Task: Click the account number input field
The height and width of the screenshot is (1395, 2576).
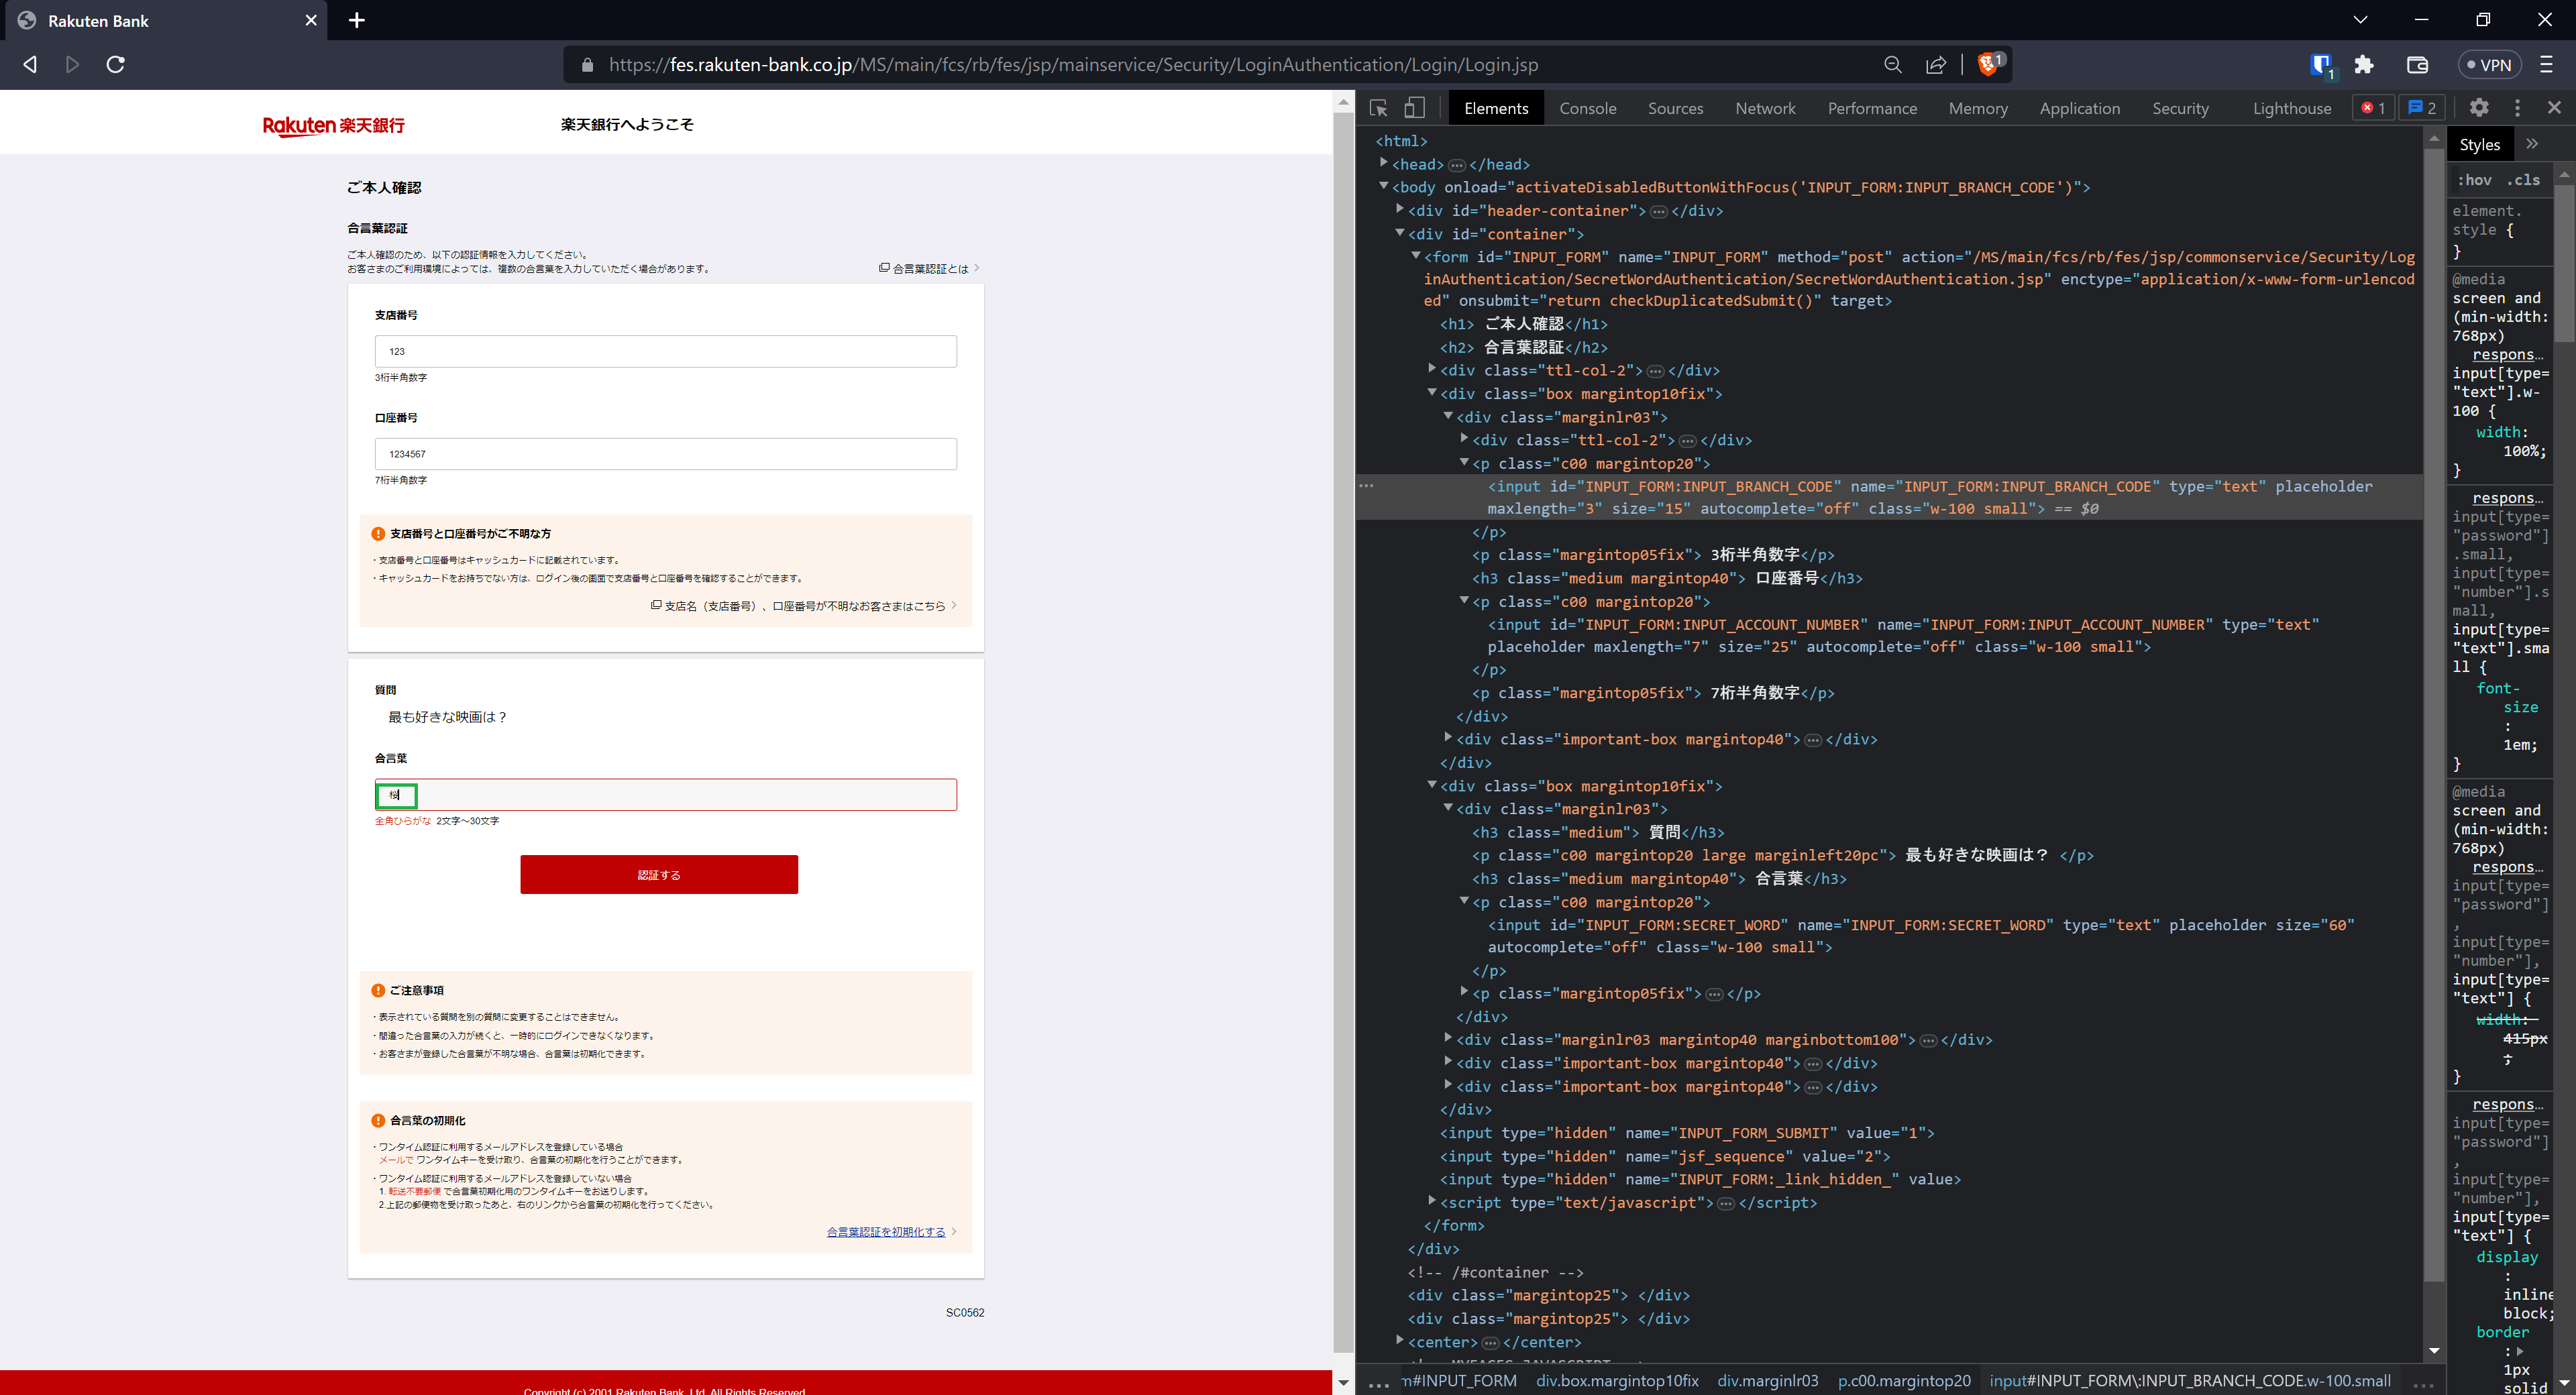Action: [665, 454]
